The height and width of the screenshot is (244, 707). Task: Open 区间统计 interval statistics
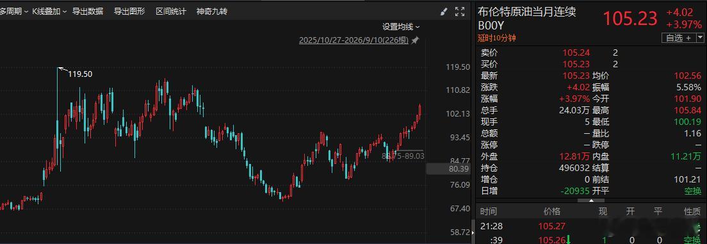[171, 12]
